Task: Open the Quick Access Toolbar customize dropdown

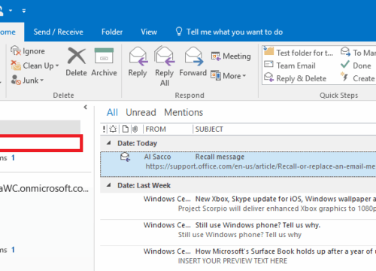Action: coord(24,11)
